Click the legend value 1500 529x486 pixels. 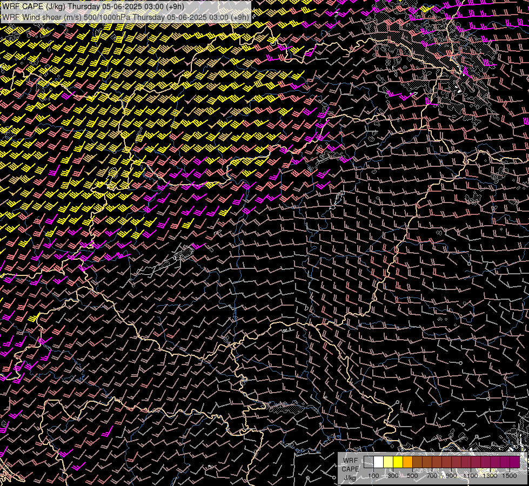click(x=510, y=476)
